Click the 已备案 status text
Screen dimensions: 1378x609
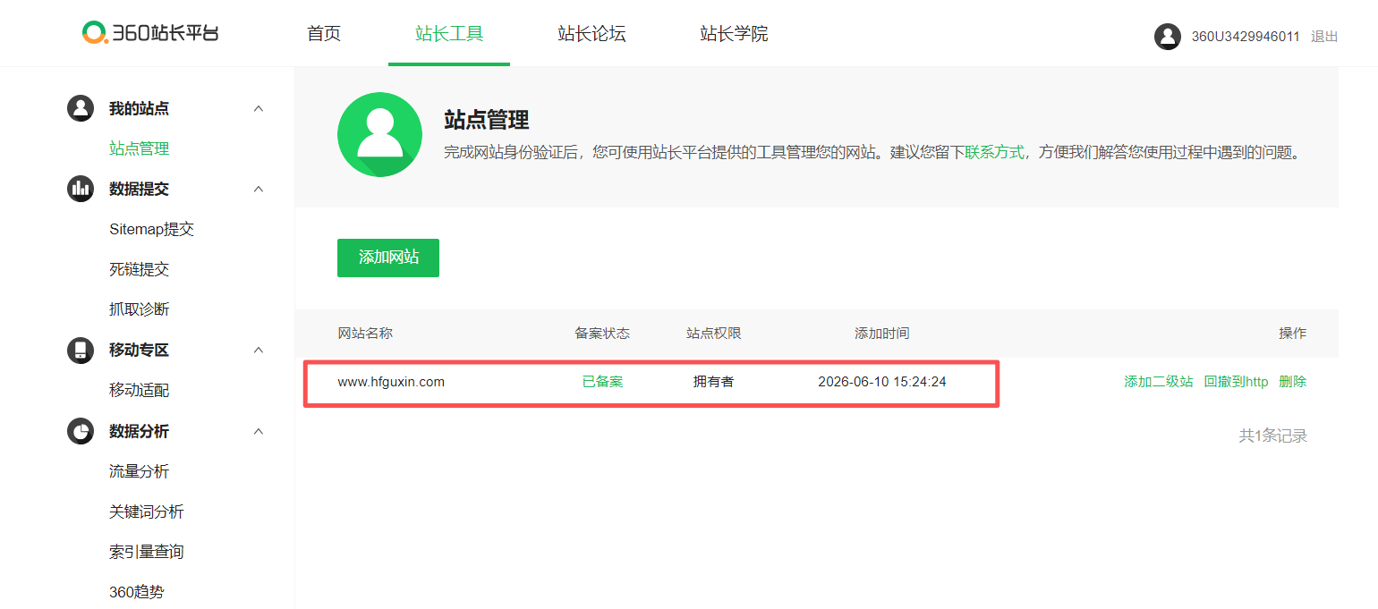(x=602, y=382)
